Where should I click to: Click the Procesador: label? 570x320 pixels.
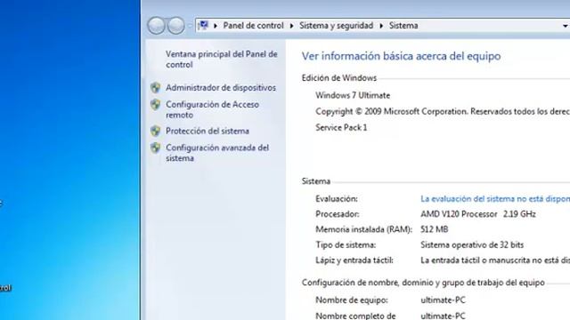click(x=337, y=214)
